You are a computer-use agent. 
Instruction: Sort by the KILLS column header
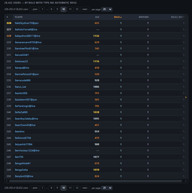(118, 17)
